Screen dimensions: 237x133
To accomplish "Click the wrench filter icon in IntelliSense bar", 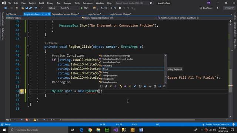I will tap(106, 86).
